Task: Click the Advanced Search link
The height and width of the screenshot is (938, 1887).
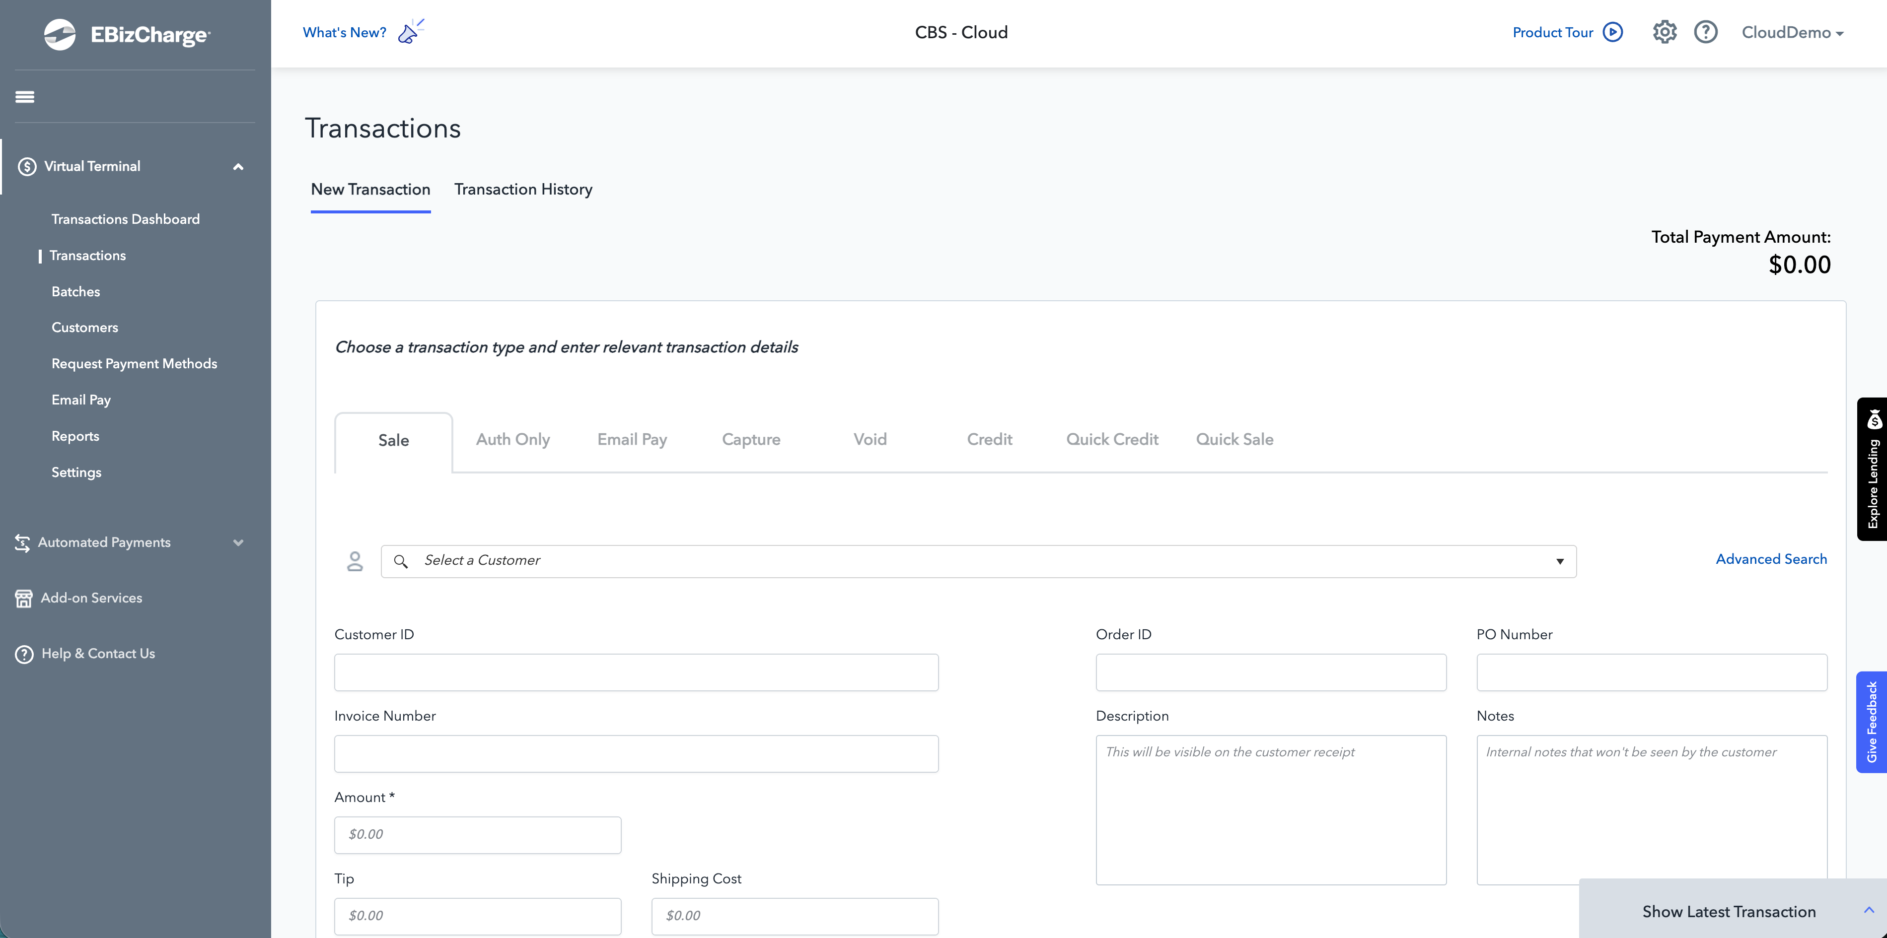Action: [x=1771, y=559]
